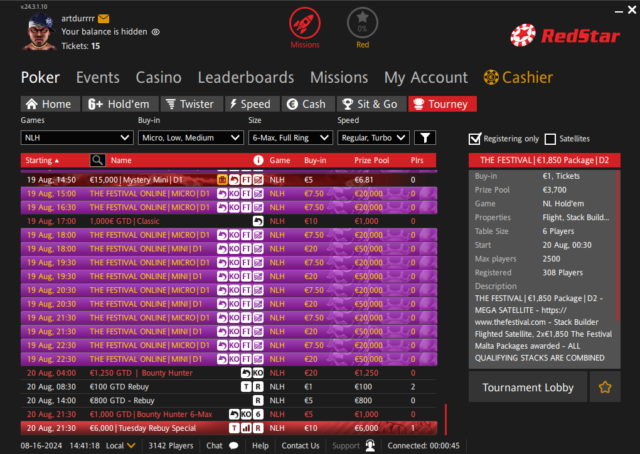
Task: Click T icon on €100 GTD Rebuy row
Action: point(246,387)
